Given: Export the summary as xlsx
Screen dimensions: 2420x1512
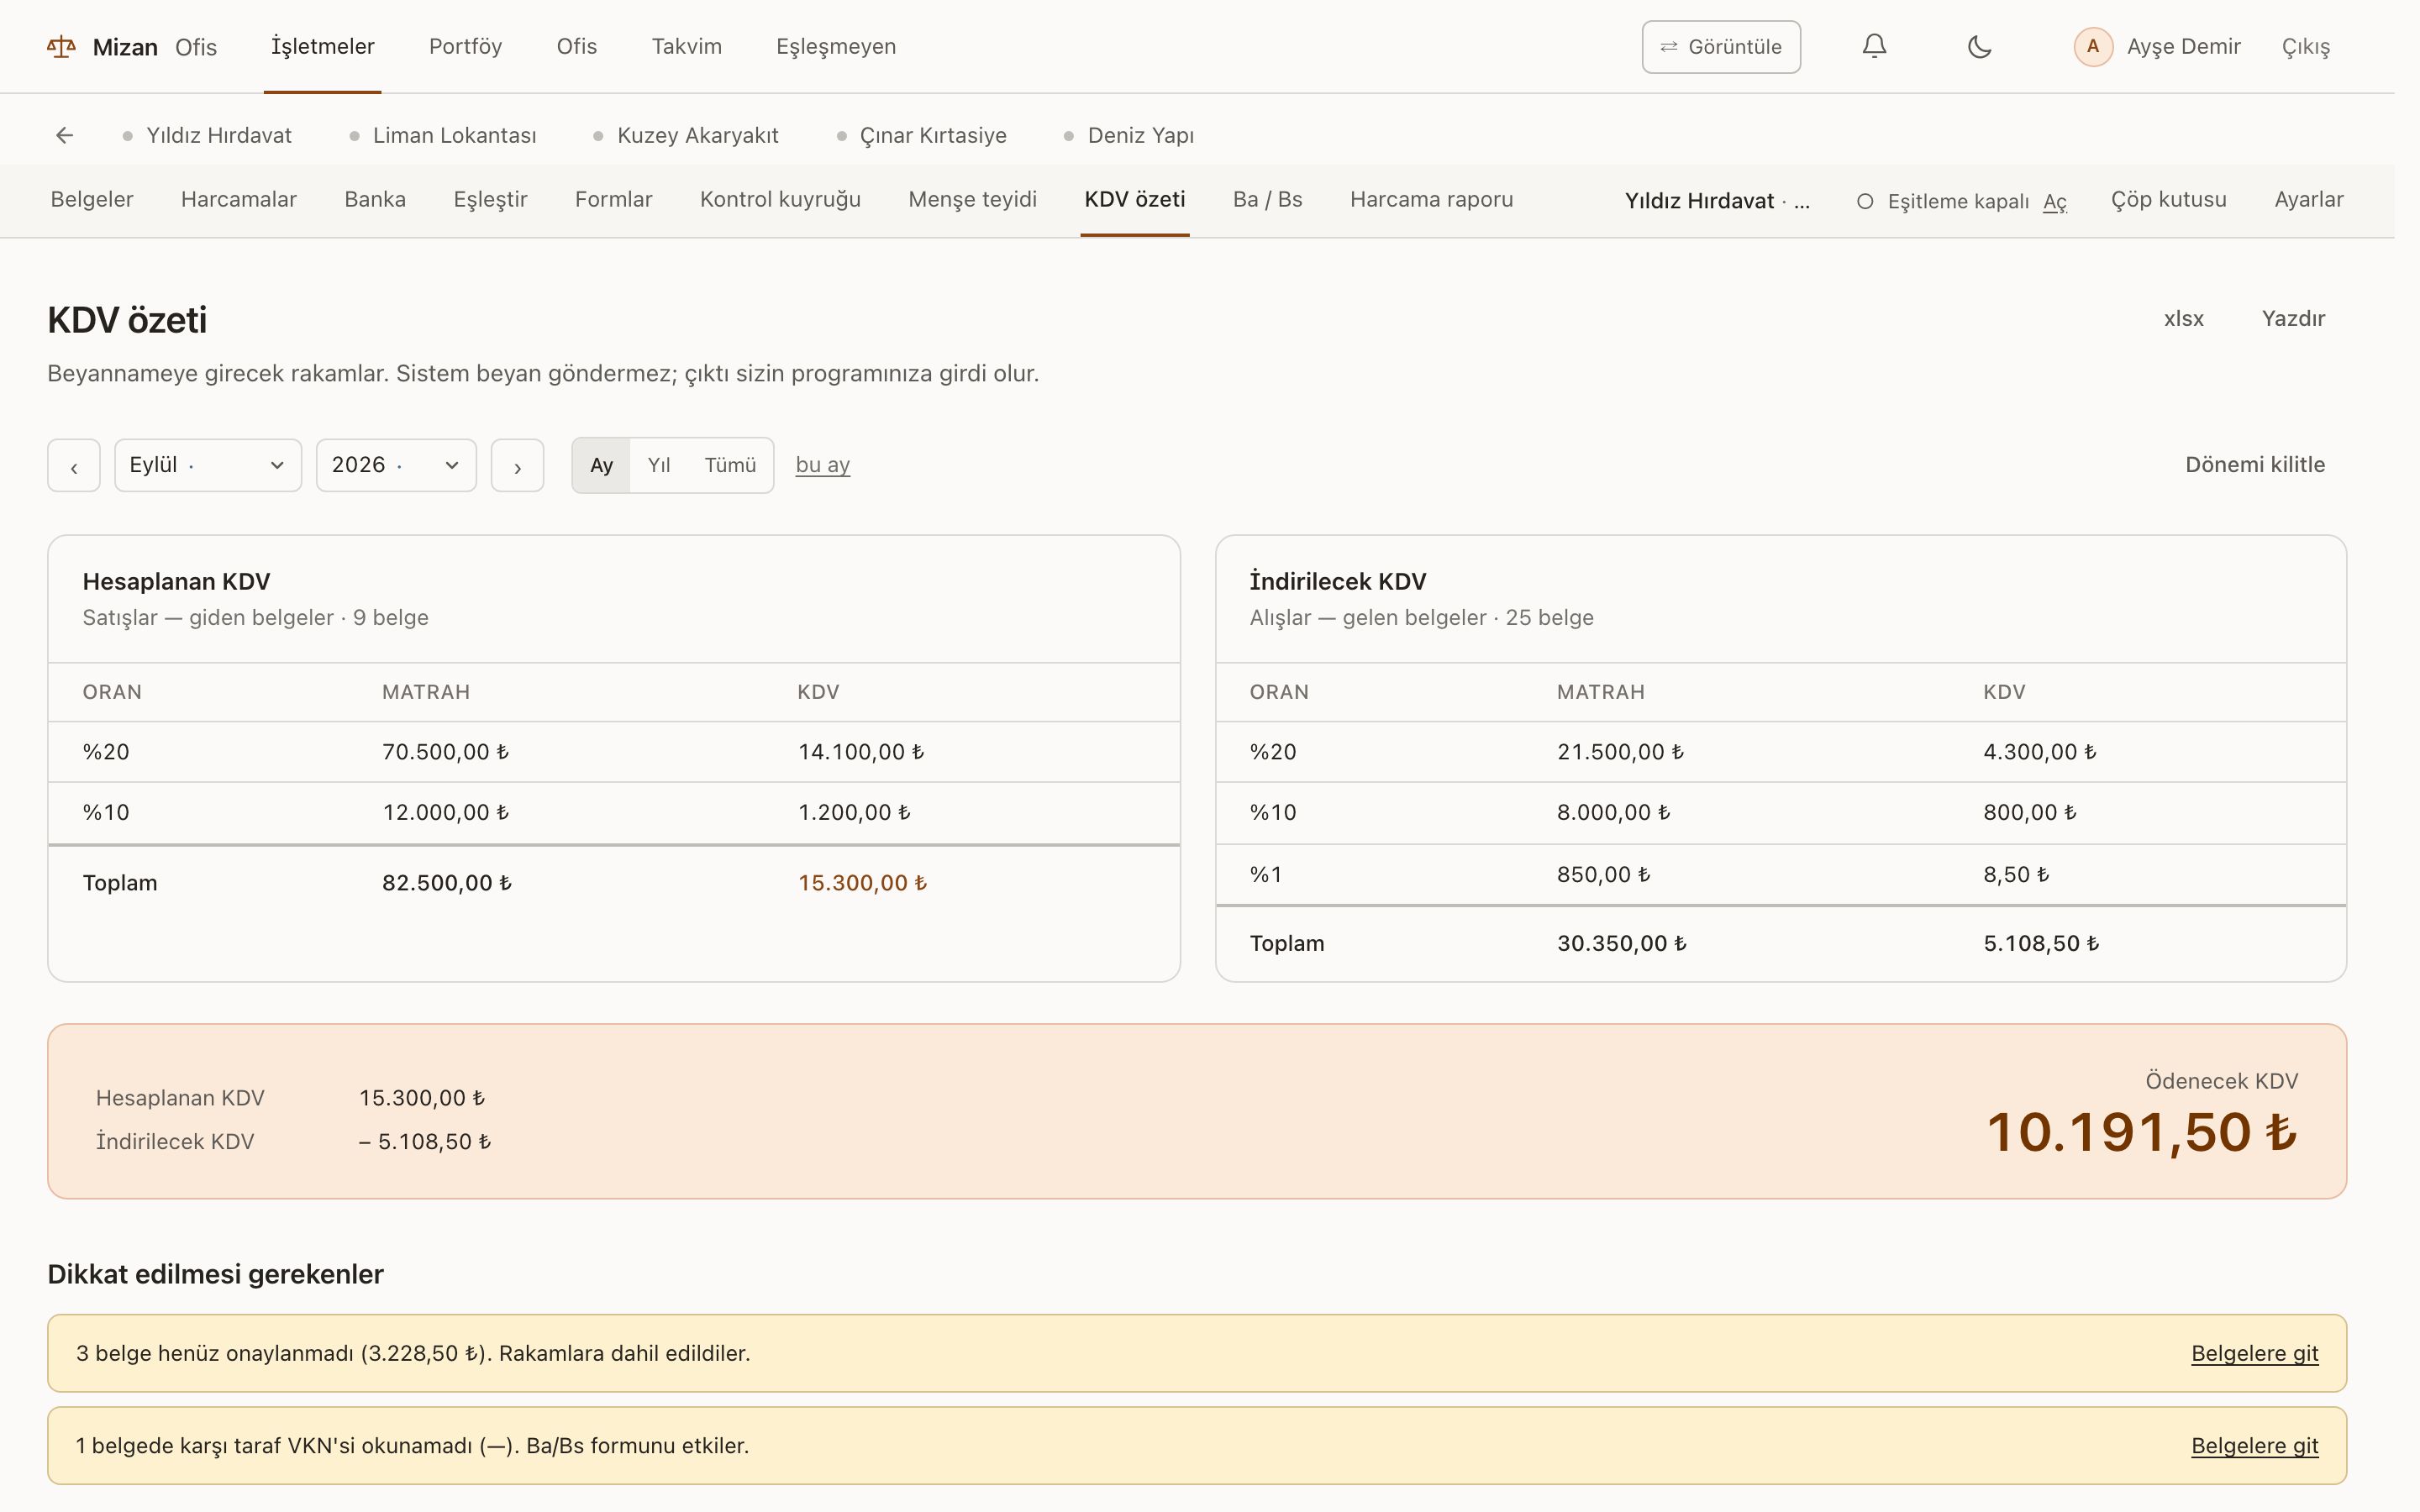Looking at the screenshot, I should pyautogui.click(x=2183, y=319).
